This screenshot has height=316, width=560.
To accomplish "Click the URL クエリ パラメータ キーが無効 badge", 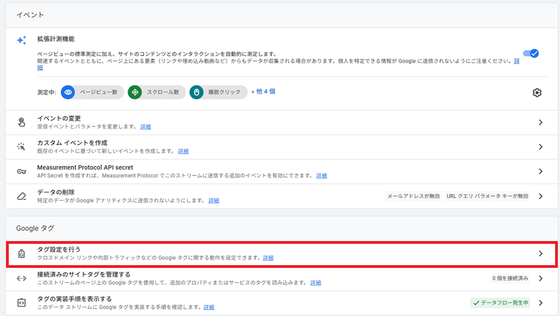I will pos(487,196).
